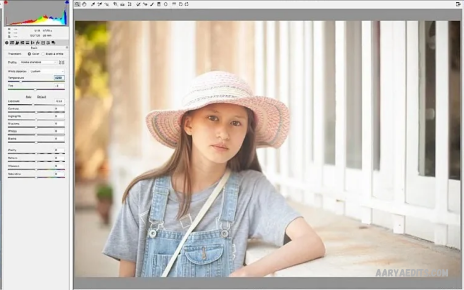Click the Exposure slider handle
Screen dimensions: 464x290
pyautogui.click(x=33, y=105)
